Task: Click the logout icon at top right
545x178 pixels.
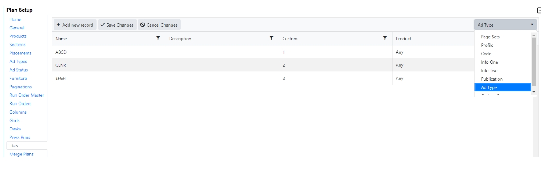Action: pyautogui.click(x=539, y=10)
